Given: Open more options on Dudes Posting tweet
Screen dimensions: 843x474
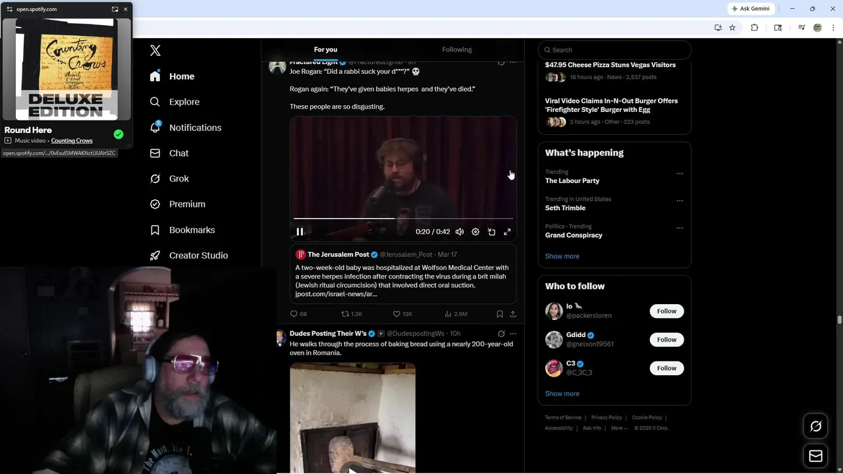Looking at the screenshot, I should 513,334.
